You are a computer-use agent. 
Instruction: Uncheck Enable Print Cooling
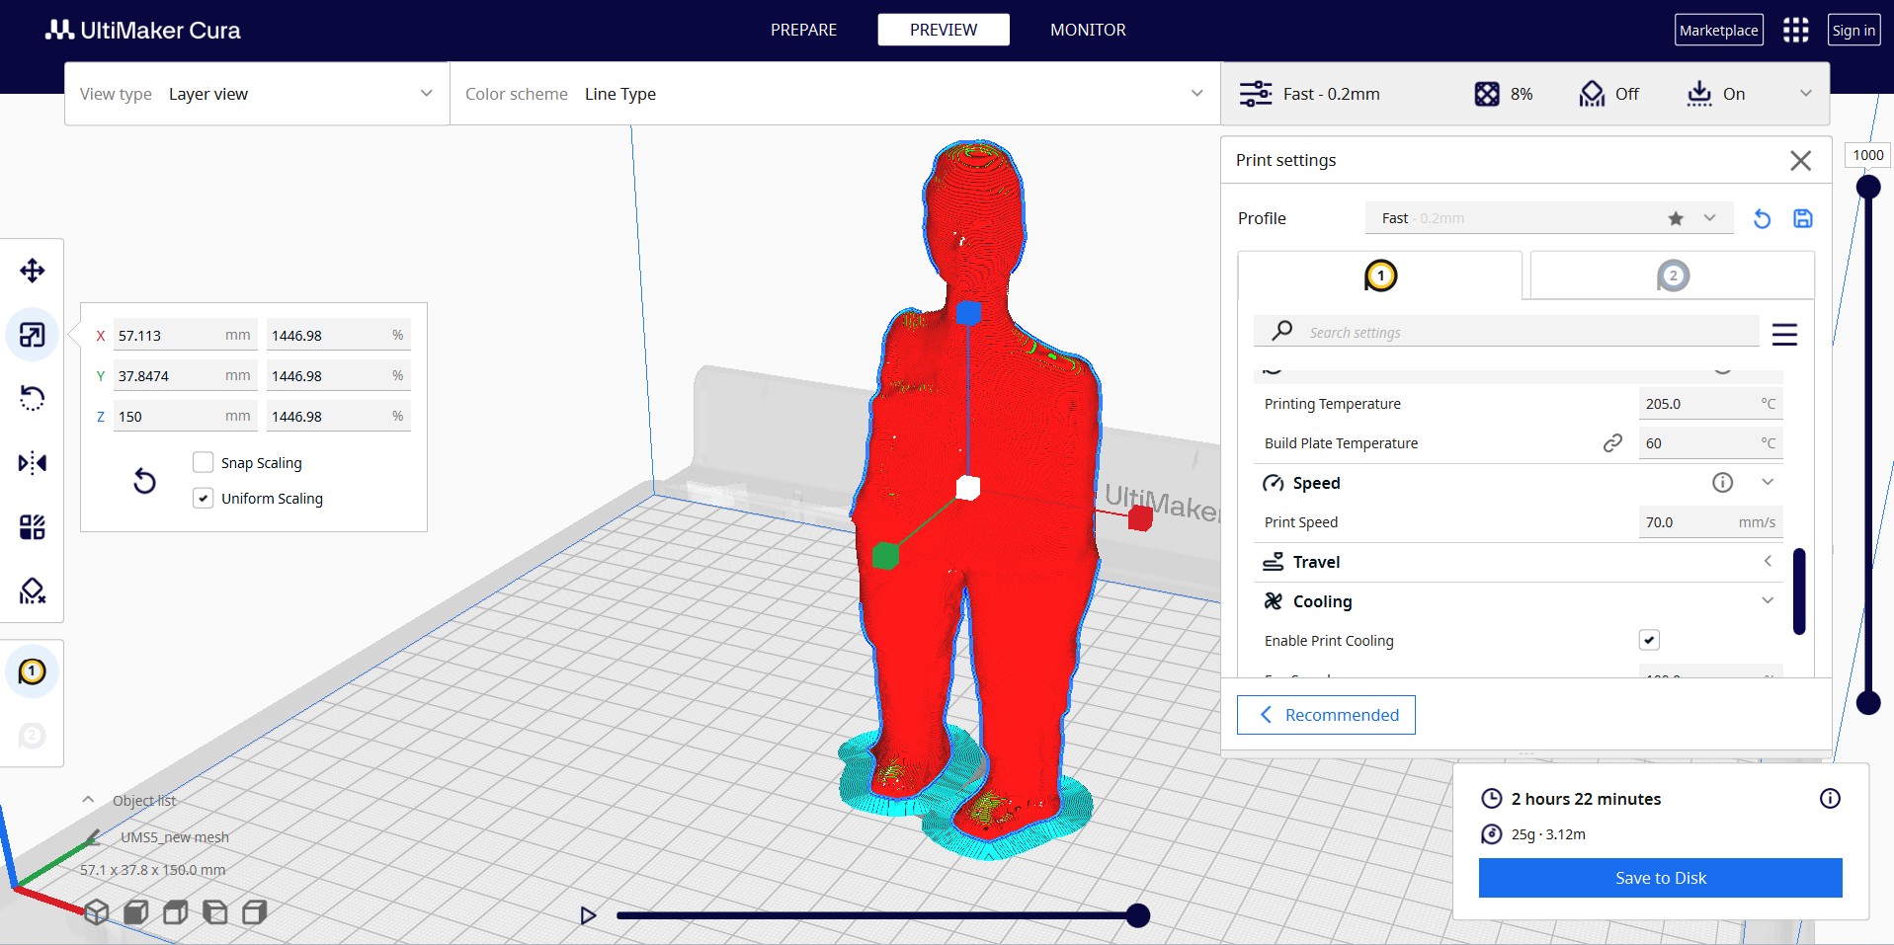pyautogui.click(x=1649, y=640)
